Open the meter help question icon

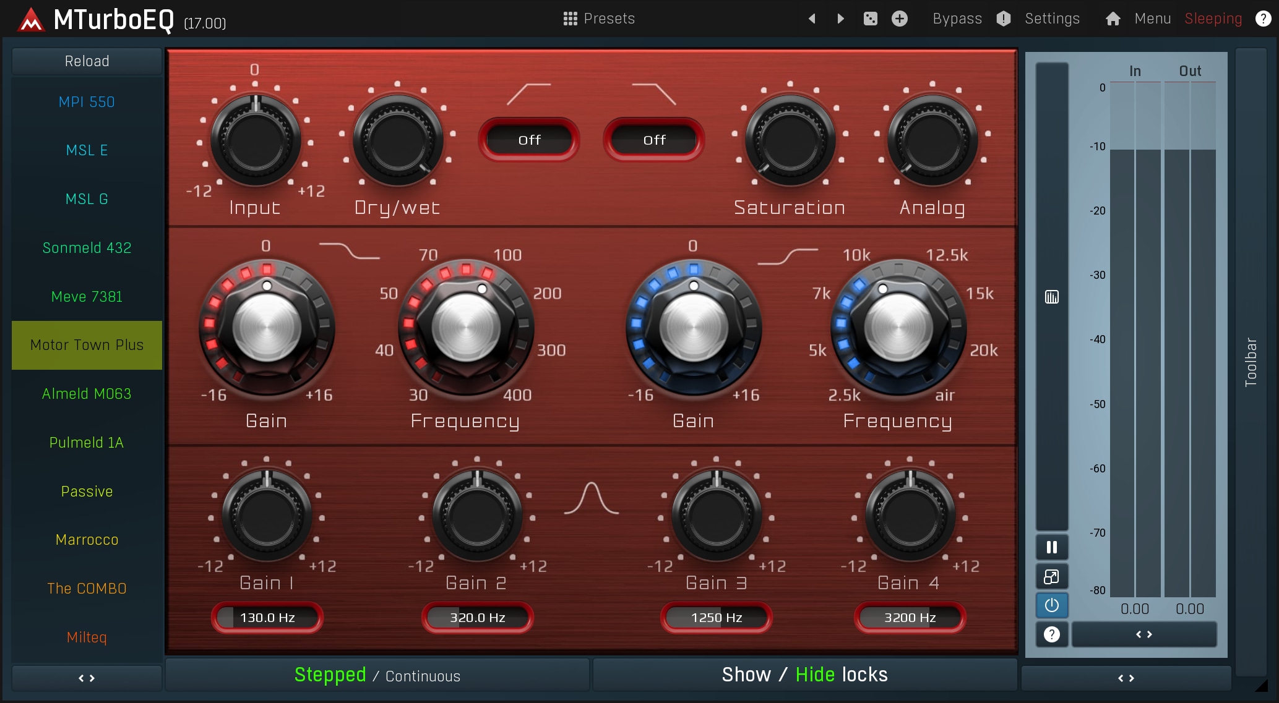coord(1051,634)
